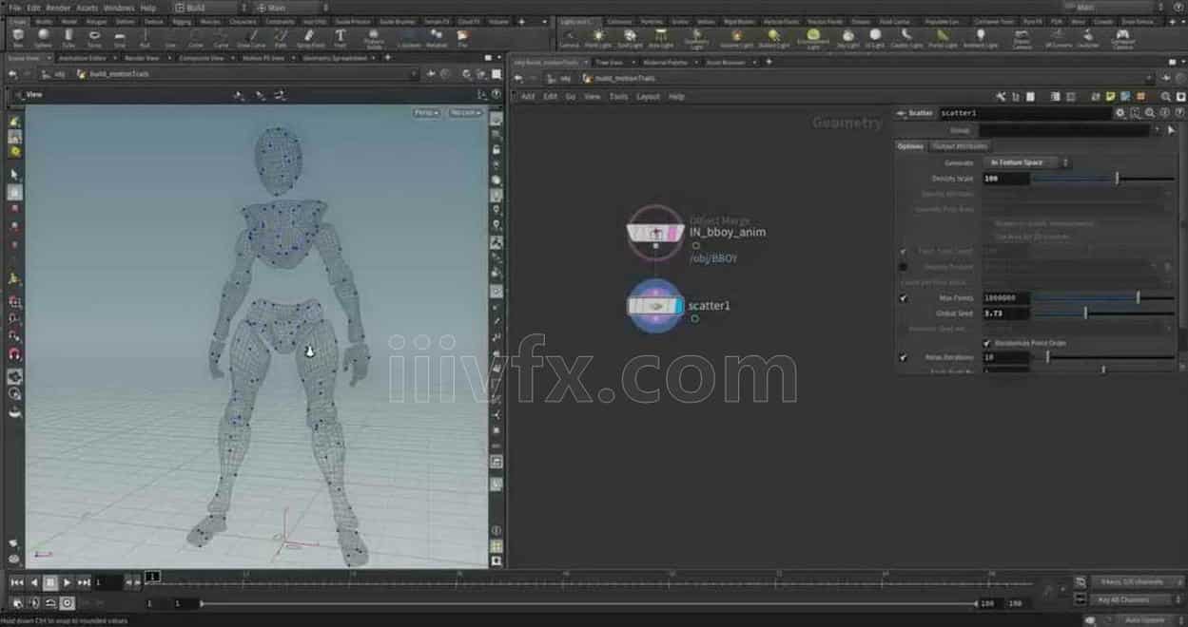1188x627 pixels.
Task: Toggle the Max Points checkbox
Action: pos(904,298)
